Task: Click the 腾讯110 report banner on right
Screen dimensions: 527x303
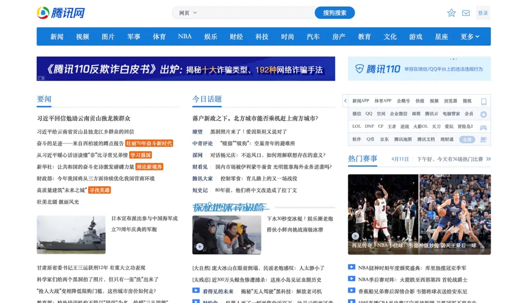Action: (419, 69)
